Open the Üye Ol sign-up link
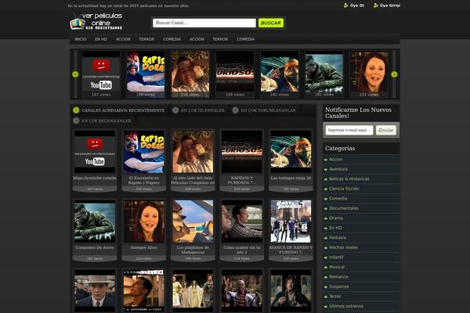 356,5
